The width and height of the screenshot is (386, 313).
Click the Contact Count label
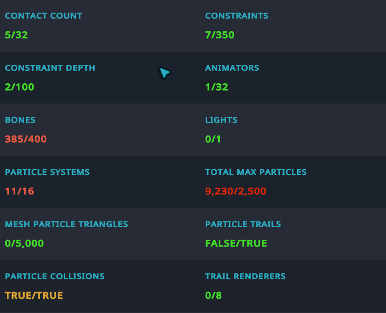[x=44, y=16]
